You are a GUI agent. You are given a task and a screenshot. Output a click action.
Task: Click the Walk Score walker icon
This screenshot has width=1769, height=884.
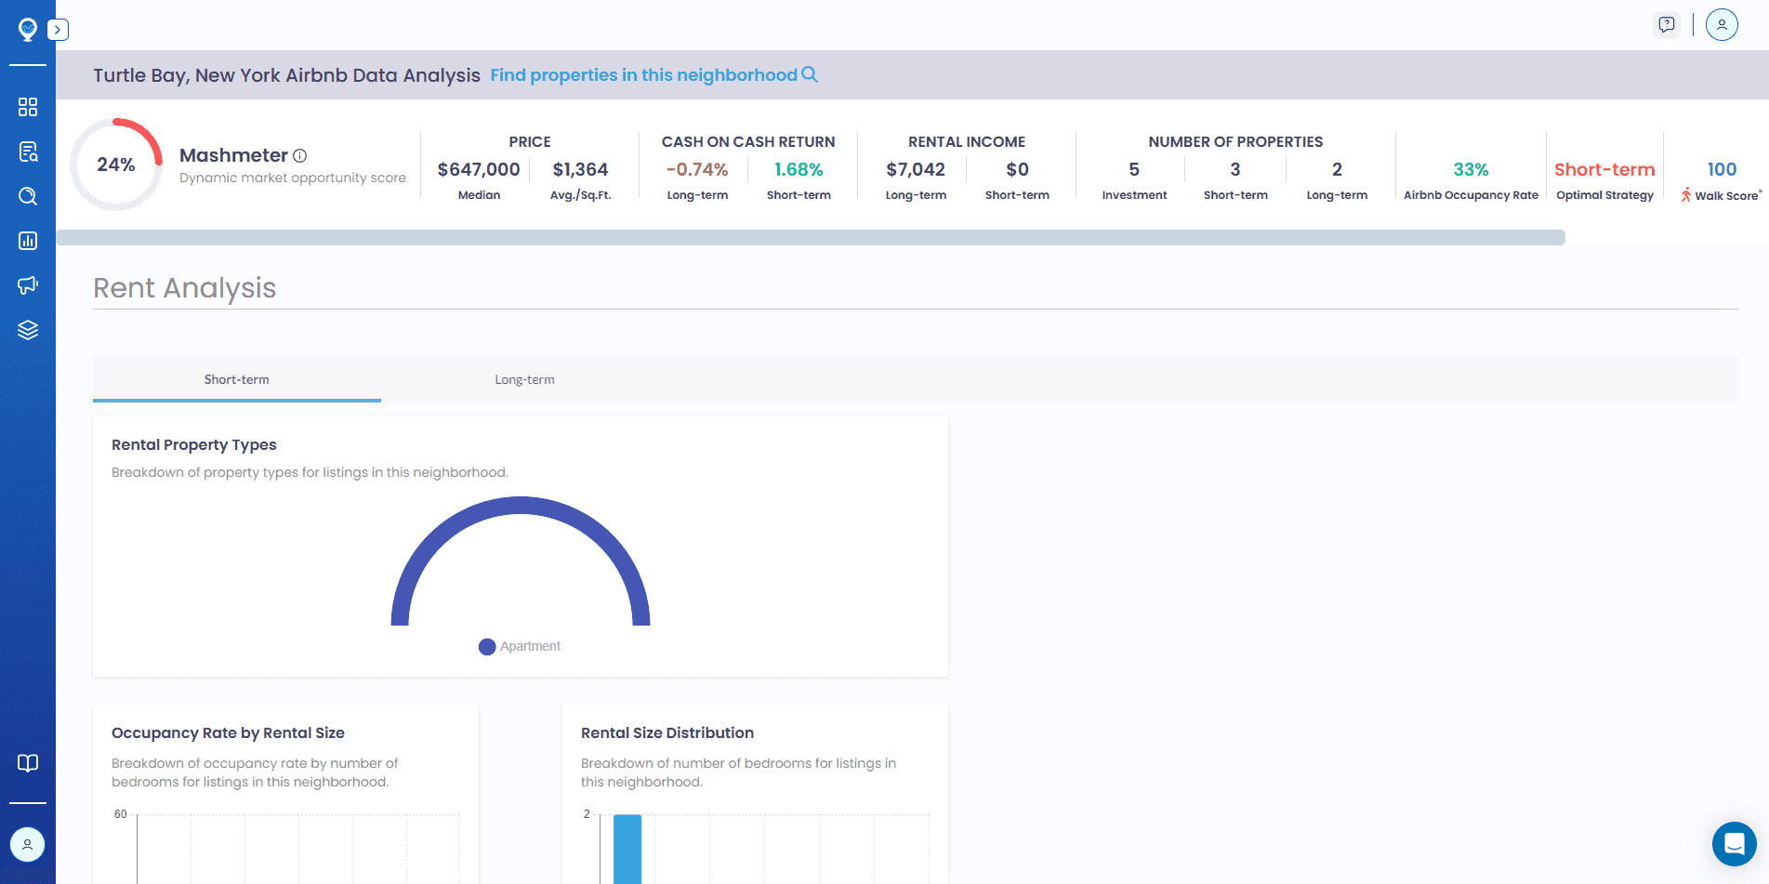[x=1685, y=194]
